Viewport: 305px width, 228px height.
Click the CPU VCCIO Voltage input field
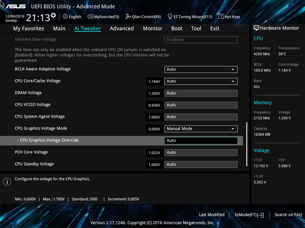201,105
